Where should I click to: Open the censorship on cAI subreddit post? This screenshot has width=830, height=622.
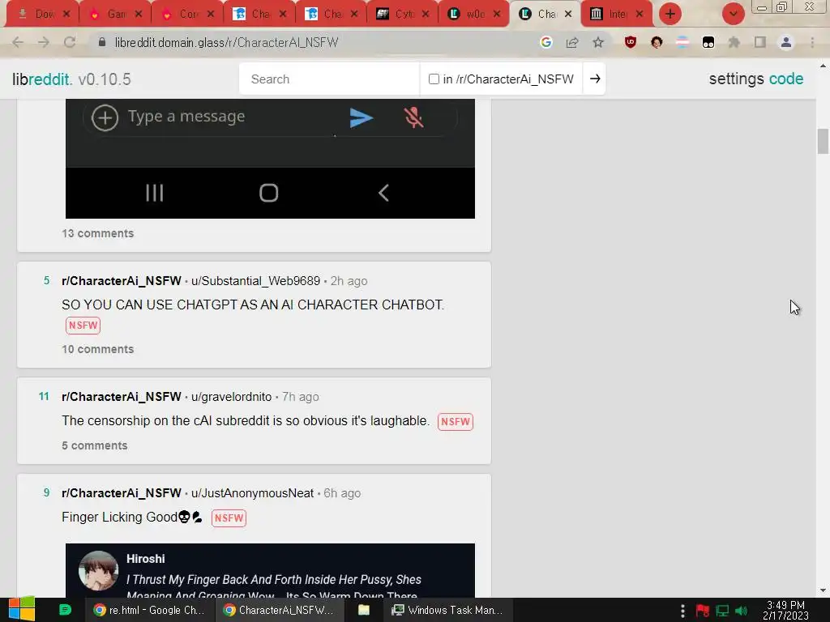coord(245,420)
